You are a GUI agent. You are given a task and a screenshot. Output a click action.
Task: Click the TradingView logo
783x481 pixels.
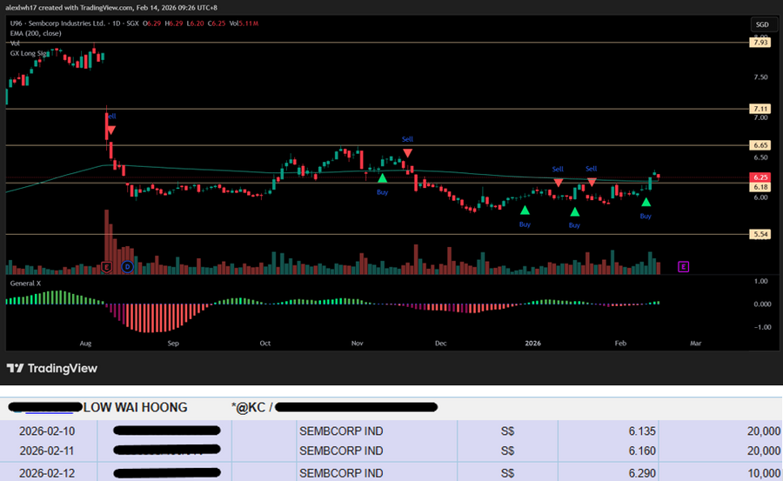pyautogui.click(x=51, y=368)
